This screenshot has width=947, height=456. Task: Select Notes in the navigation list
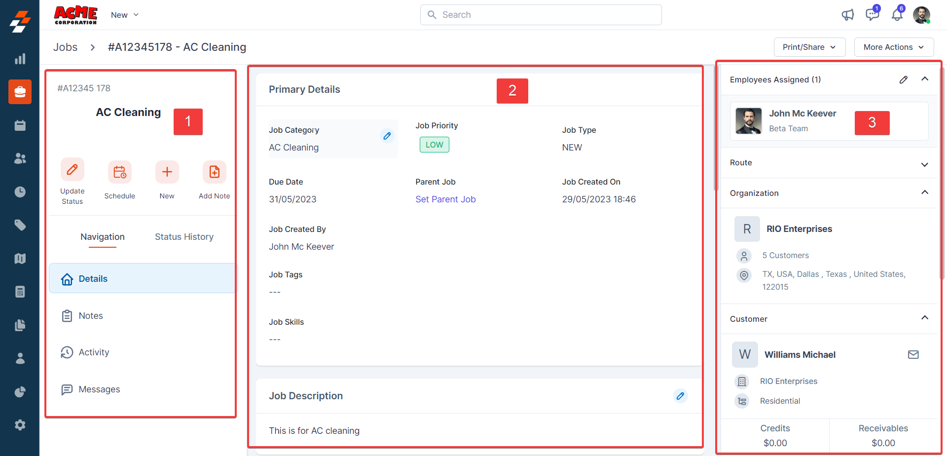tap(91, 316)
